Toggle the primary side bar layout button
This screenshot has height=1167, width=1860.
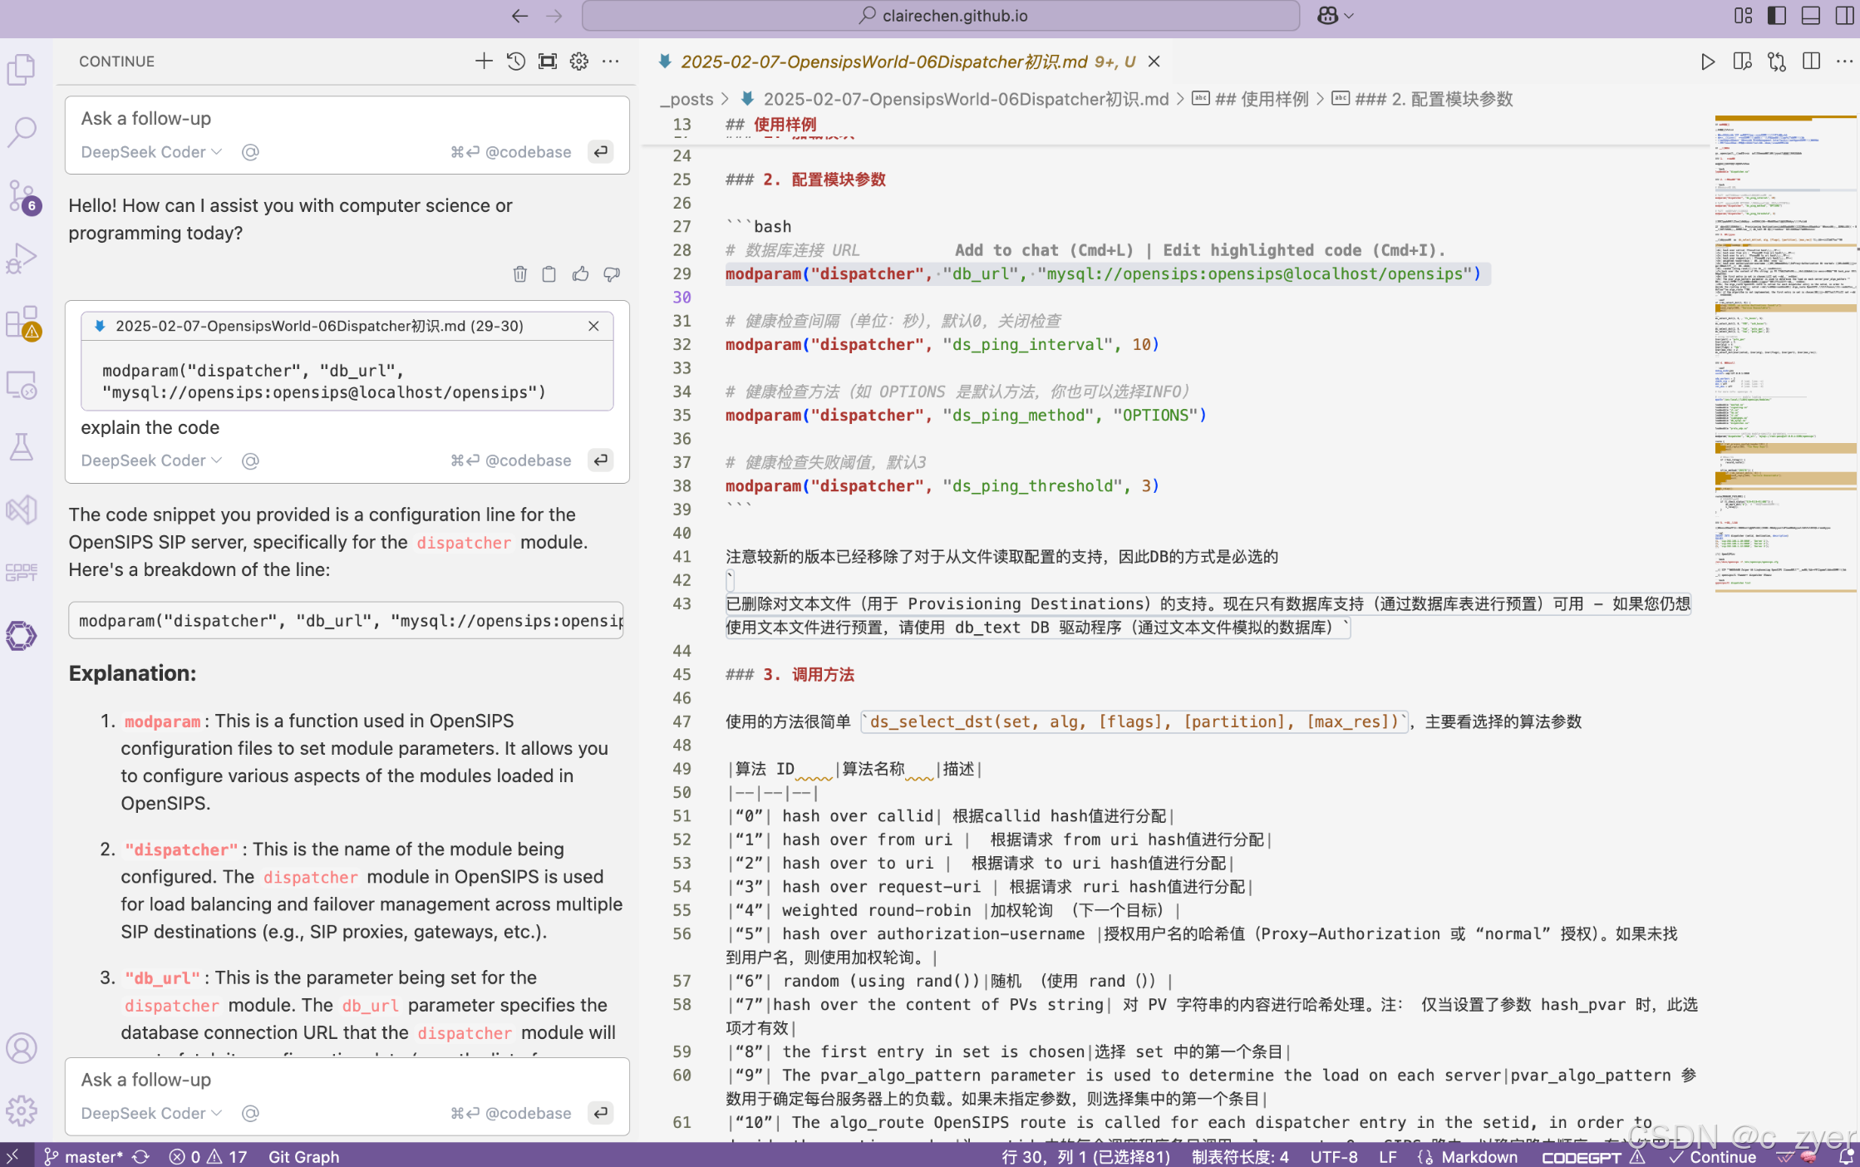pyautogui.click(x=1777, y=16)
